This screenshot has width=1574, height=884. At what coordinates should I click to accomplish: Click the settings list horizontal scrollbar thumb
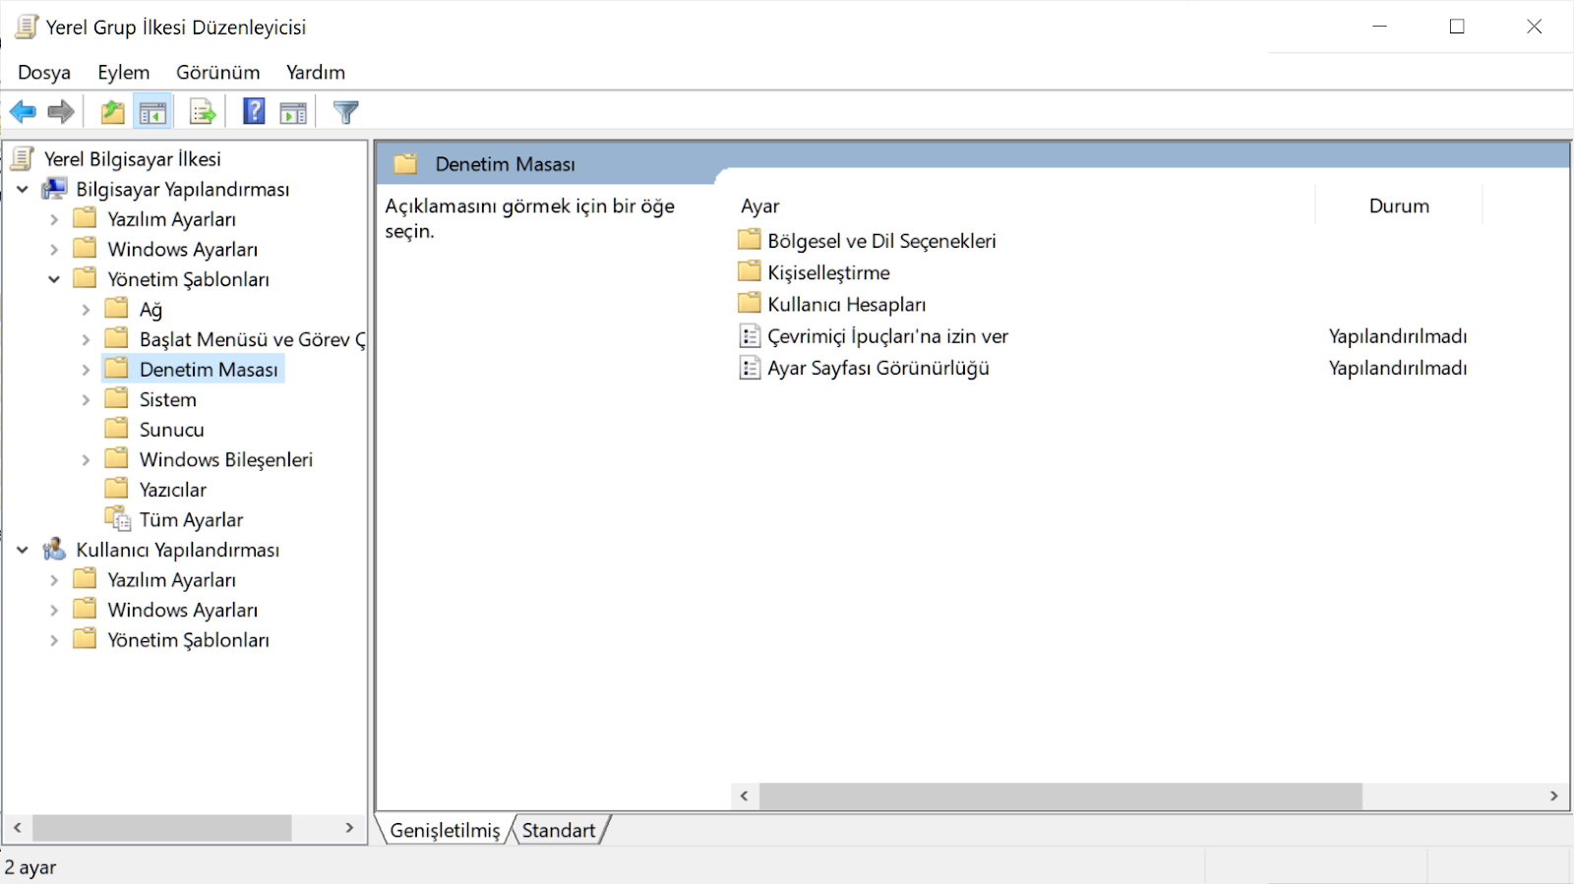pyautogui.click(x=1060, y=796)
